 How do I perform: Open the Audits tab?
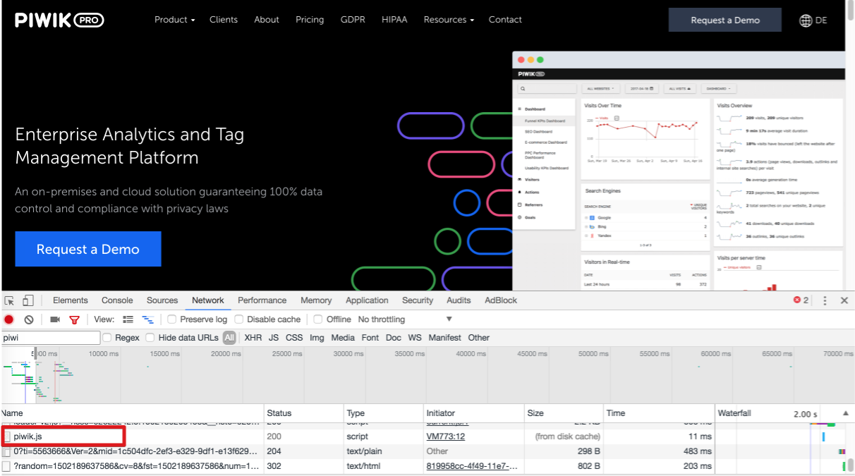pyautogui.click(x=459, y=300)
